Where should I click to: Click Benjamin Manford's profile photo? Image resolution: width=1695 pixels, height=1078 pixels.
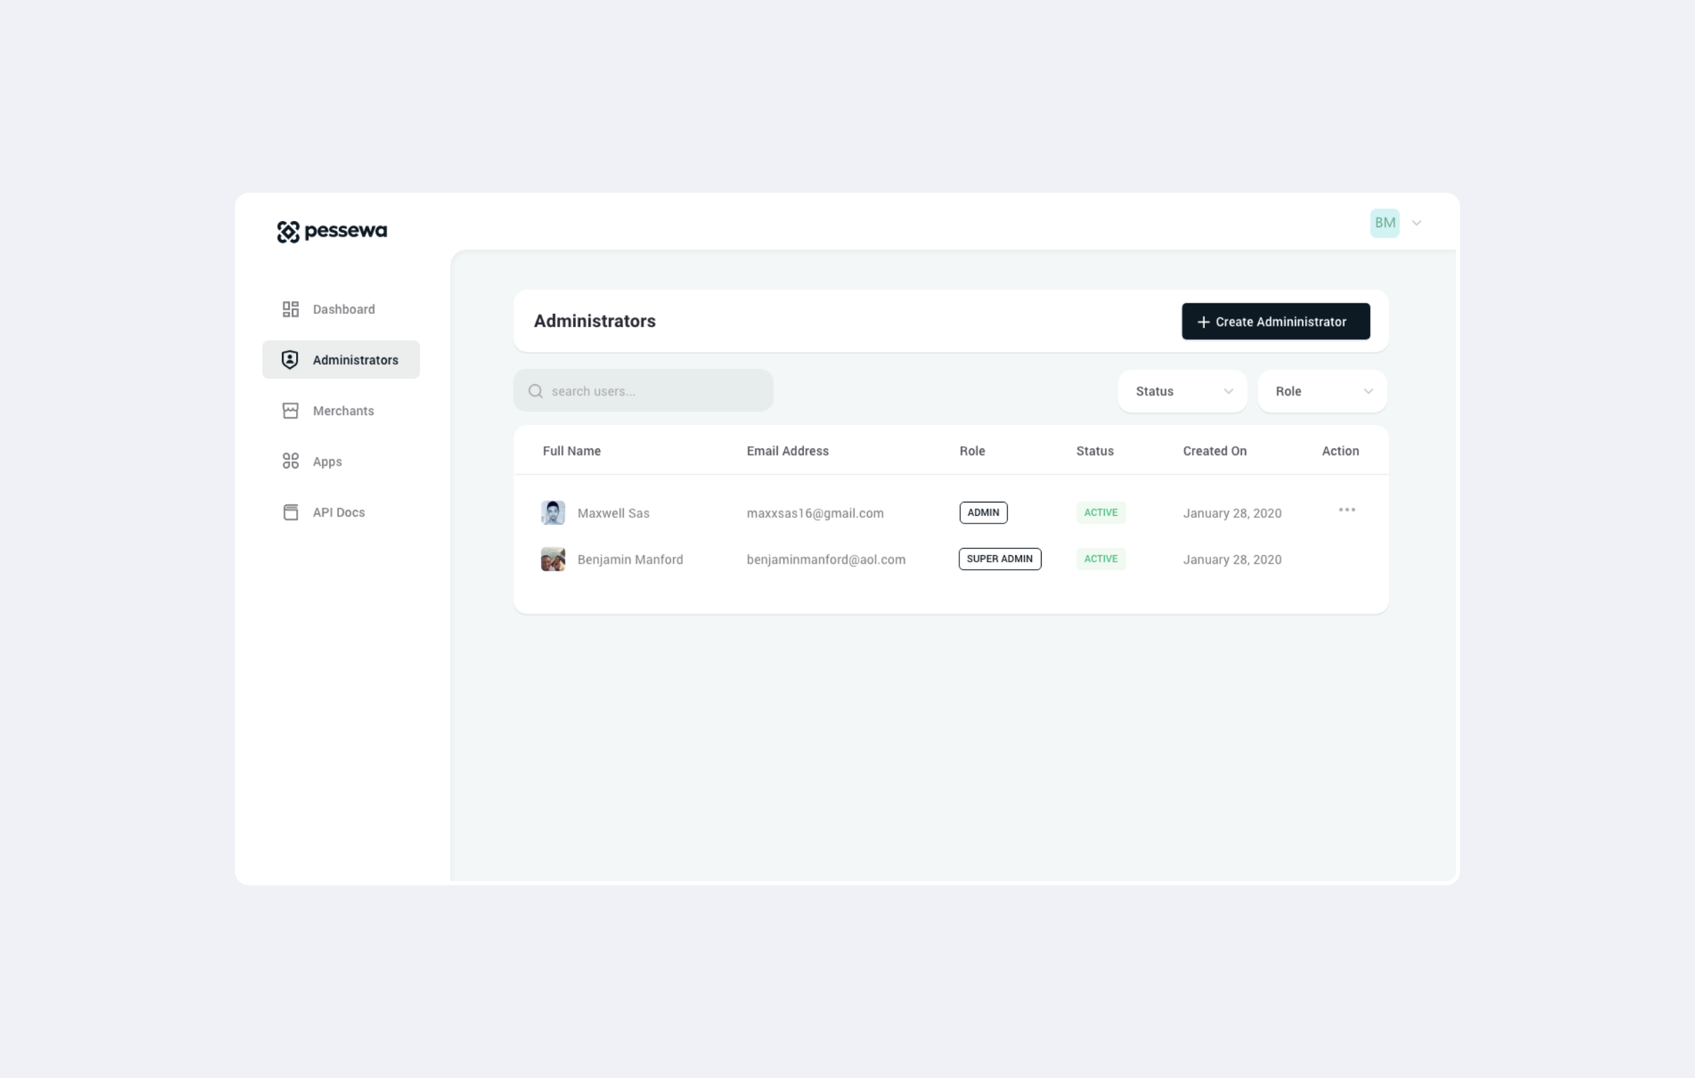pyautogui.click(x=553, y=559)
